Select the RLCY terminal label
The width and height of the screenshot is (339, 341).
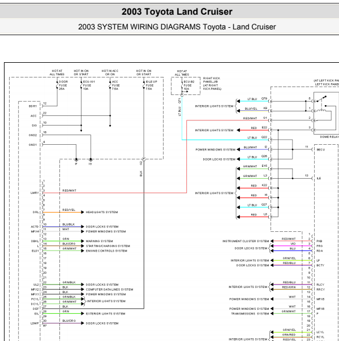click(x=320, y=284)
